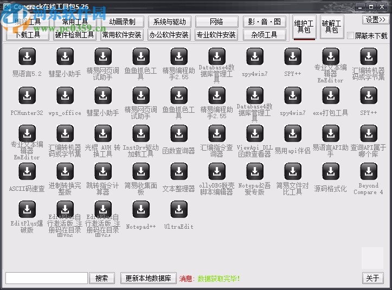The width and height of the screenshot is (392, 290).
Task: Click the exe打包工具 download icon
Action: [x=331, y=95]
